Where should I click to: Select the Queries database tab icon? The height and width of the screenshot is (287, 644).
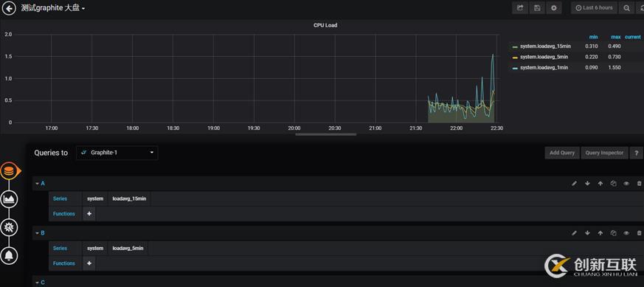9,170
